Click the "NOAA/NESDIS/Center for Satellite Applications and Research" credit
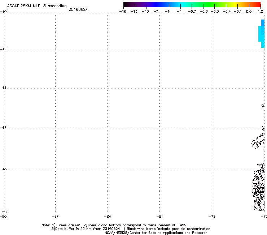The image size is (267, 235). (x=156, y=233)
